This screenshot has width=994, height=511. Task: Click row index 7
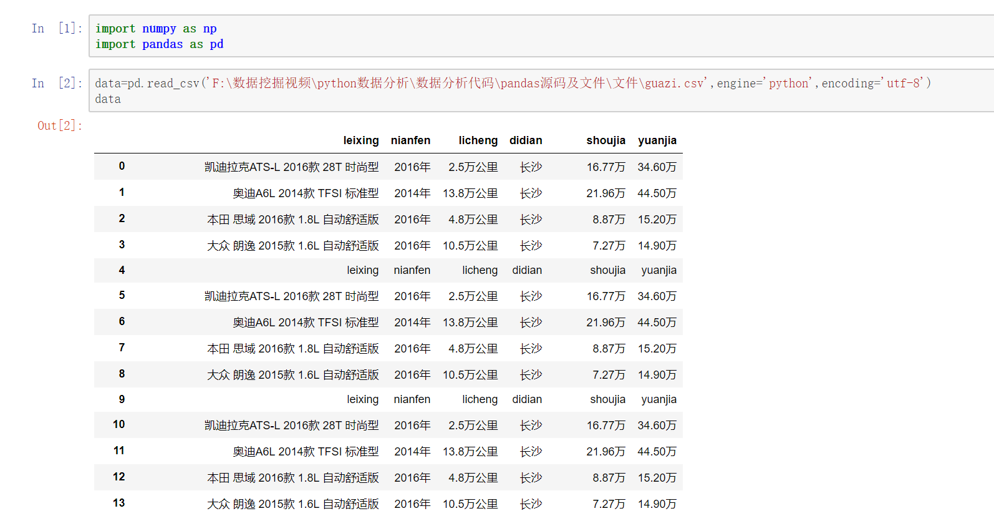(122, 348)
